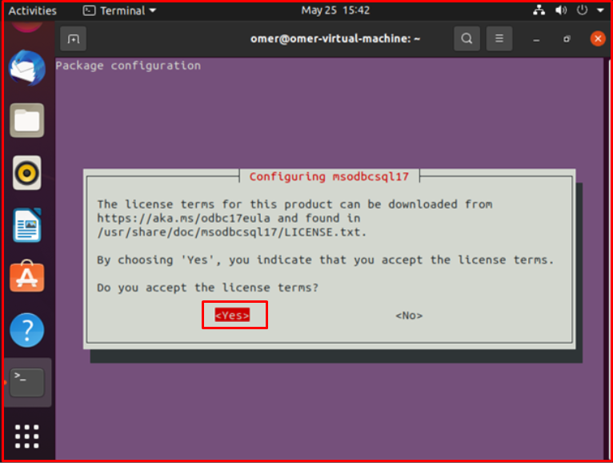Image resolution: width=613 pixels, height=463 pixels.
Task: Open the Help icon in dock
Action: click(x=26, y=330)
